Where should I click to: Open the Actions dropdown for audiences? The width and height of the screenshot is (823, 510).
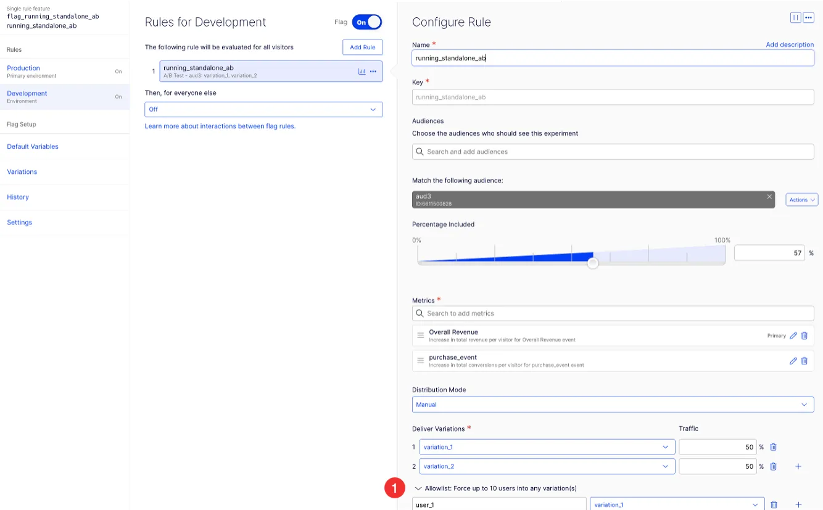point(802,200)
